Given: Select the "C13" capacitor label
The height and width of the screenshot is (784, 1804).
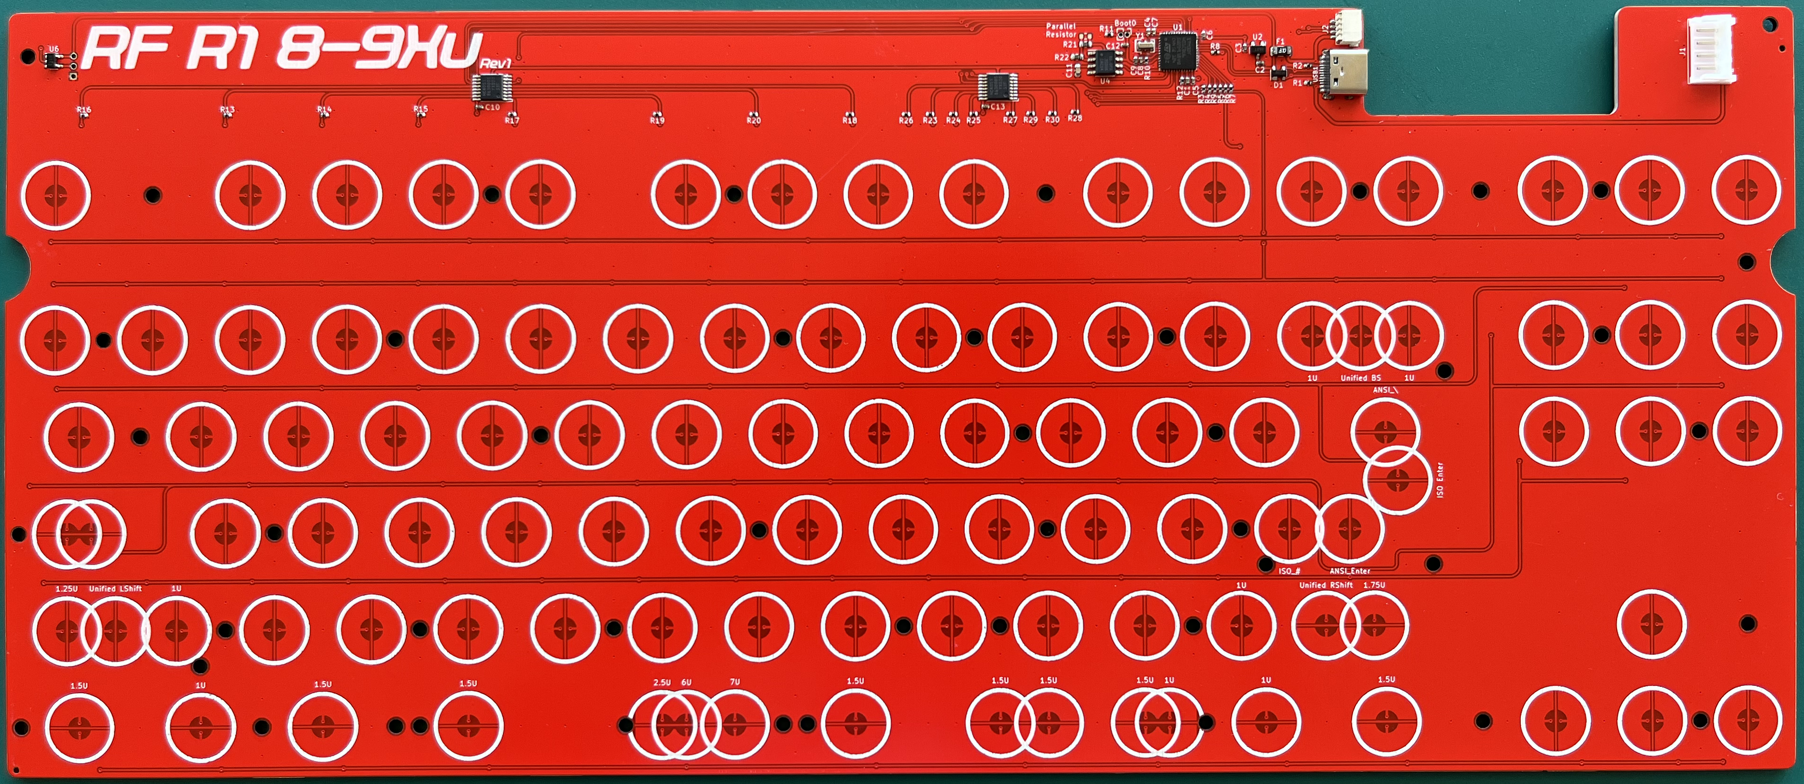Looking at the screenshot, I should pos(997,106).
